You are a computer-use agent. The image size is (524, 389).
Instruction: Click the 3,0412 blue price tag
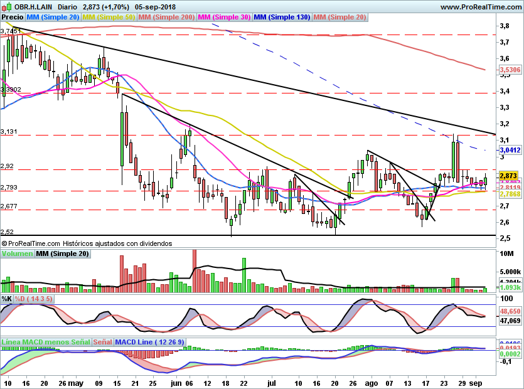coord(510,150)
